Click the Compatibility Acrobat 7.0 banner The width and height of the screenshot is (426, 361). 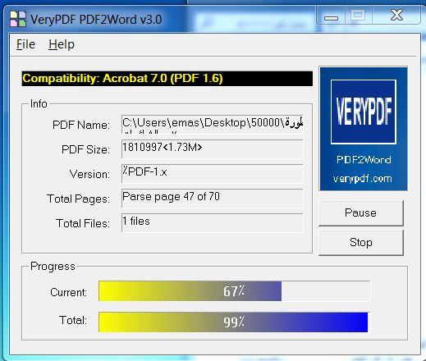click(167, 79)
